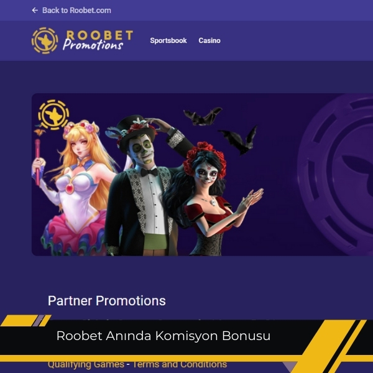Click the Partner Promotions heading
This screenshot has height=373, width=373.
point(106,301)
